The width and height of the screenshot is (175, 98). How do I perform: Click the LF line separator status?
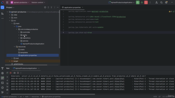pos(159,97)
